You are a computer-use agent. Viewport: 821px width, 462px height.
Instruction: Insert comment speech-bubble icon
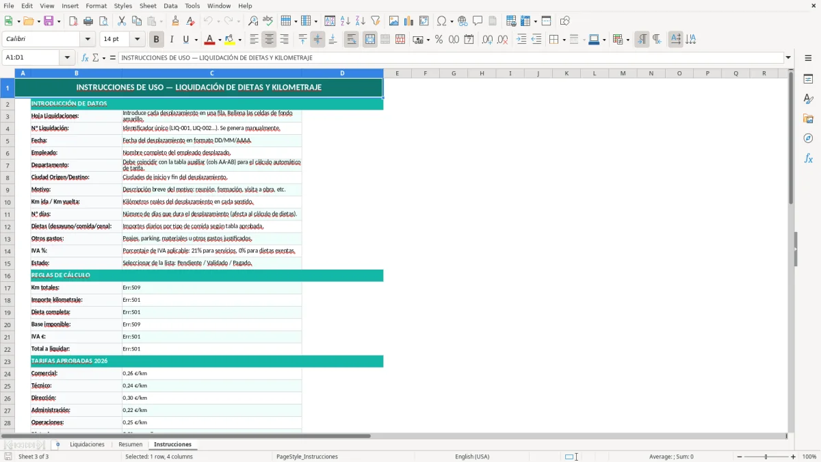click(x=478, y=21)
